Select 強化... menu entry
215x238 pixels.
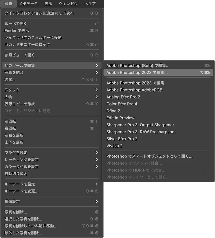(52, 79)
